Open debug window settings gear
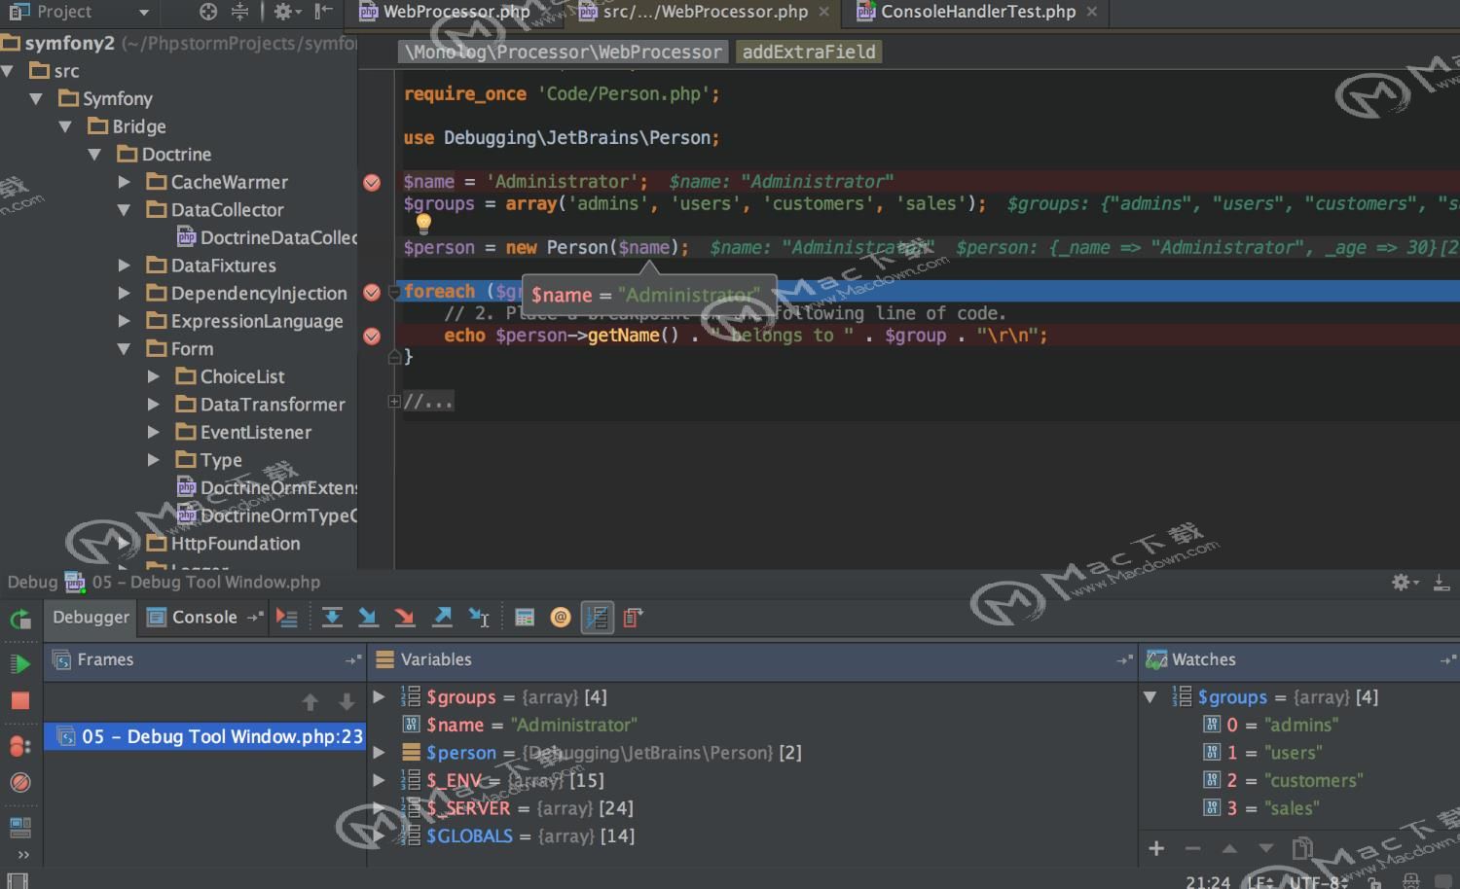 tap(1405, 582)
